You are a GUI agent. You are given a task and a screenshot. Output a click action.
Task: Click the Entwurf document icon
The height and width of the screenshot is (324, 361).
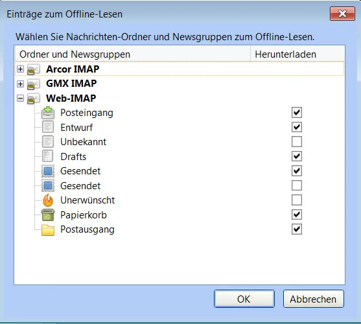point(48,127)
